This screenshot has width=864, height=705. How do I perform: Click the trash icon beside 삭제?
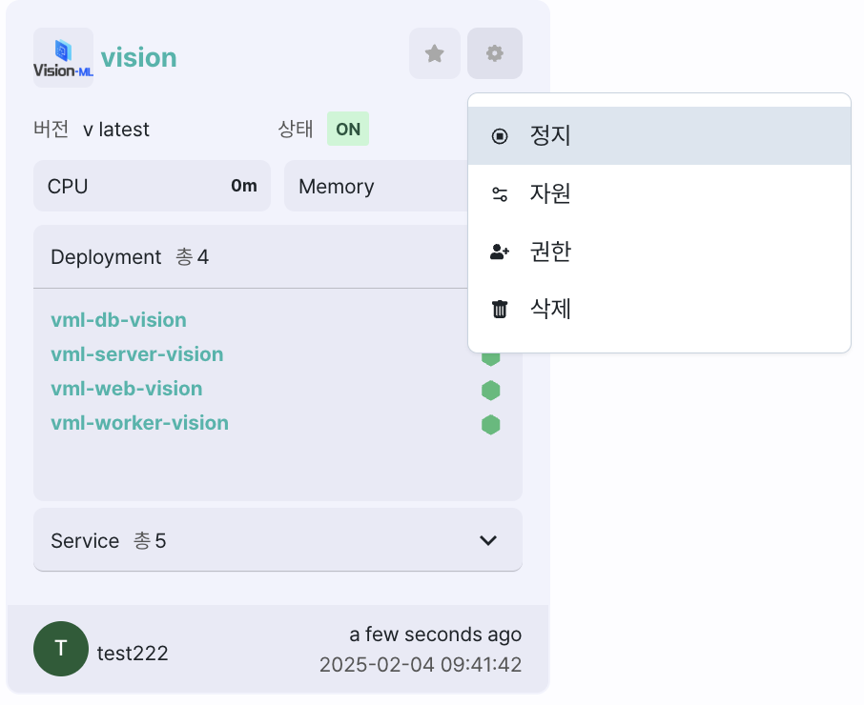click(500, 310)
